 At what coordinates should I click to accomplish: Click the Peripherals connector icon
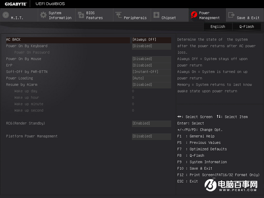pyautogui.click(x=118, y=15)
